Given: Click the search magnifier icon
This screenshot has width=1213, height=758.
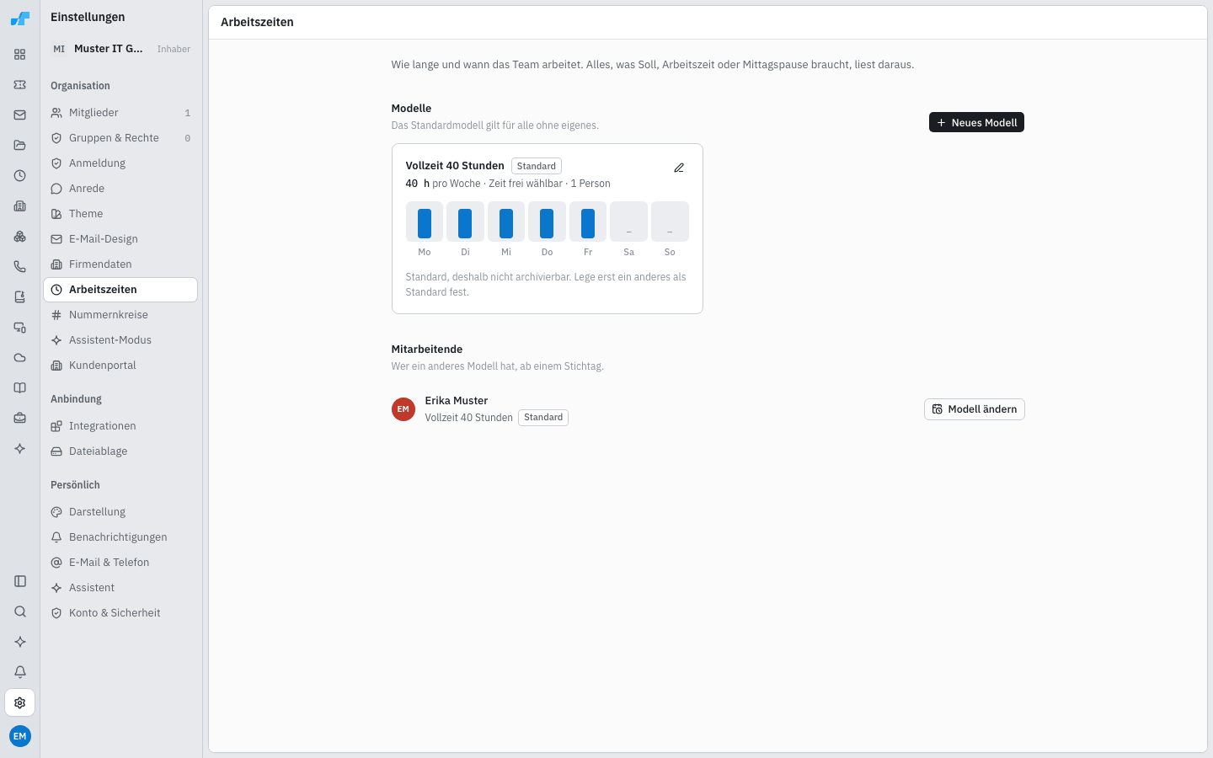Looking at the screenshot, I should pos(20,611).
